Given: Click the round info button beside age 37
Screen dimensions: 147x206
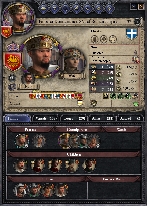Looking at the screenshot, I should (x=137, y=21).
